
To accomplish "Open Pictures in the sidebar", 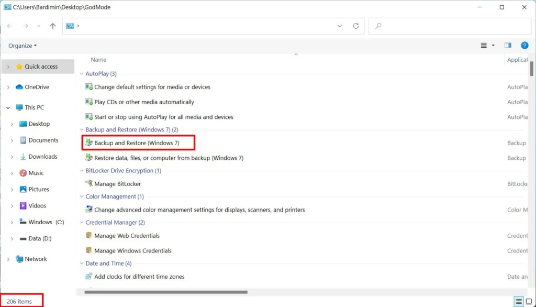I will 39,190.
